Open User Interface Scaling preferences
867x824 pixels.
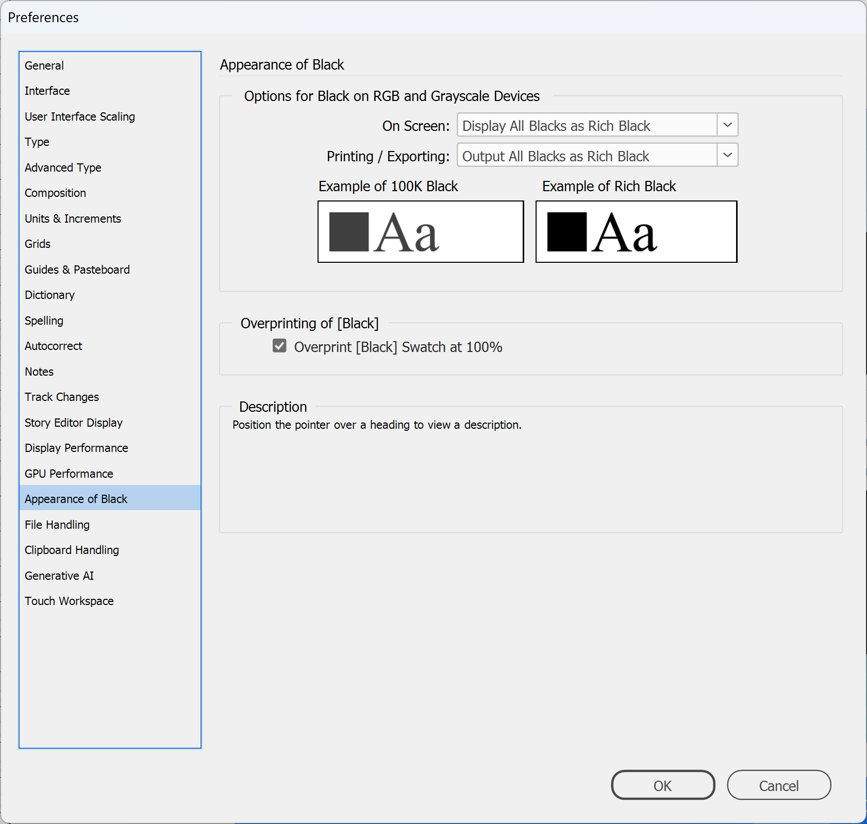[110, 116]
